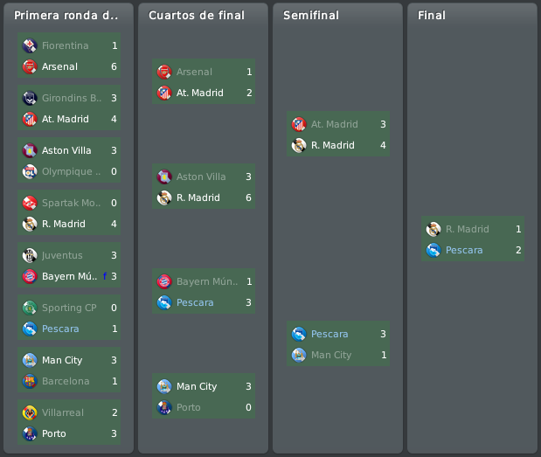
Task: Open Arsenal link in the first round
Action: point(59,66)
